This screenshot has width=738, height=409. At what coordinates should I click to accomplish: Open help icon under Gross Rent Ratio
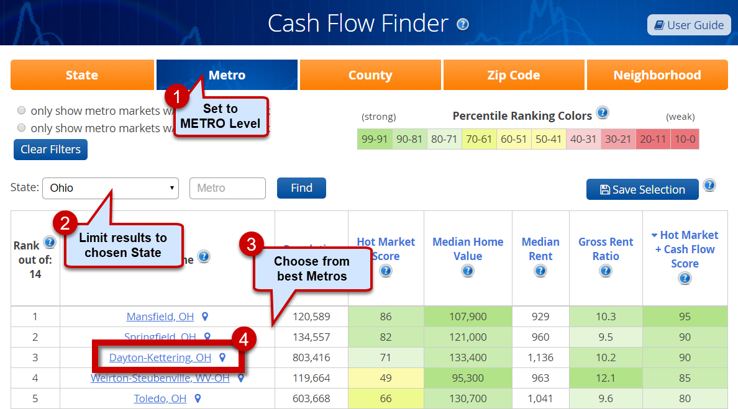click(606, 271)
